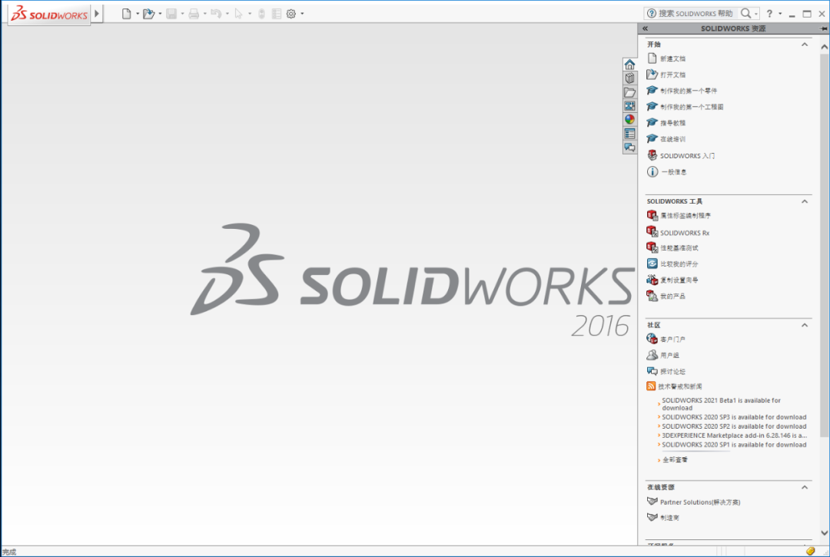Pin the task pane with the pushpin icon
Viewport: 830px width, 557px height.
click(824, 28)
